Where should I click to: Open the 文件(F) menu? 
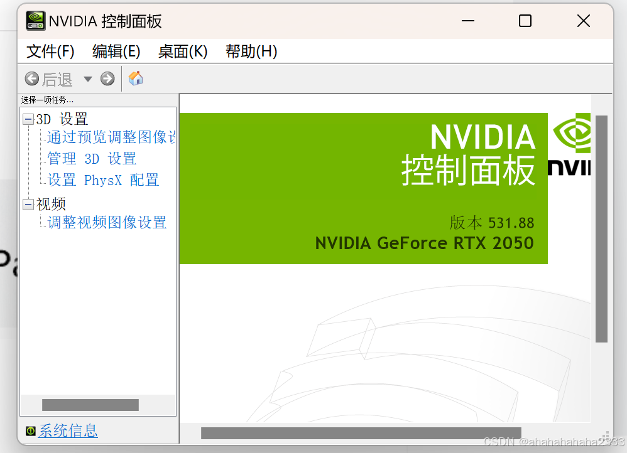[50, 51]
